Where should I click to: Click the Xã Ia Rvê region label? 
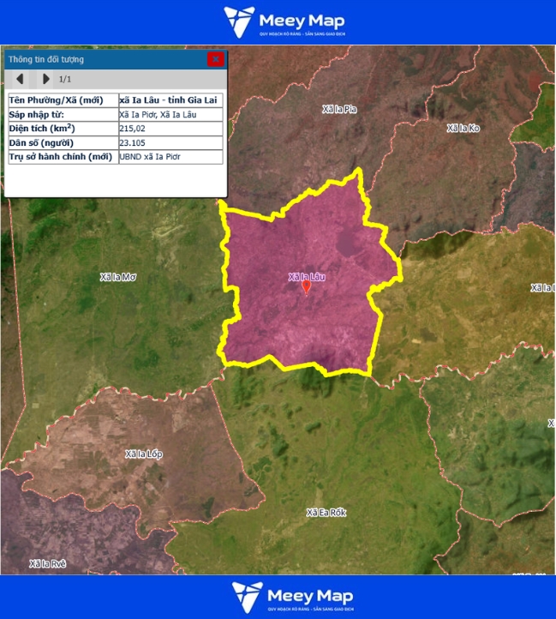coord(47,563)
